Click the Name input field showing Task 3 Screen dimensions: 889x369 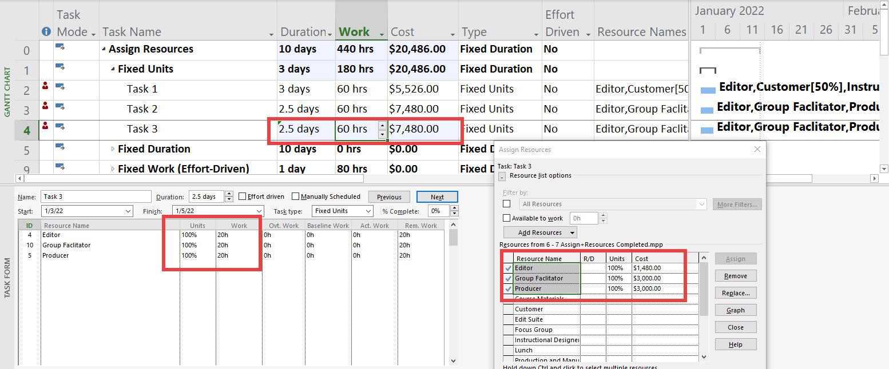coord(96,196)
